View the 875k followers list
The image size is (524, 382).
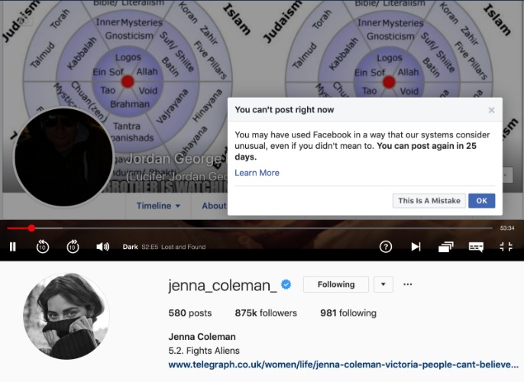pyautogui.click(x=266, y=313)
